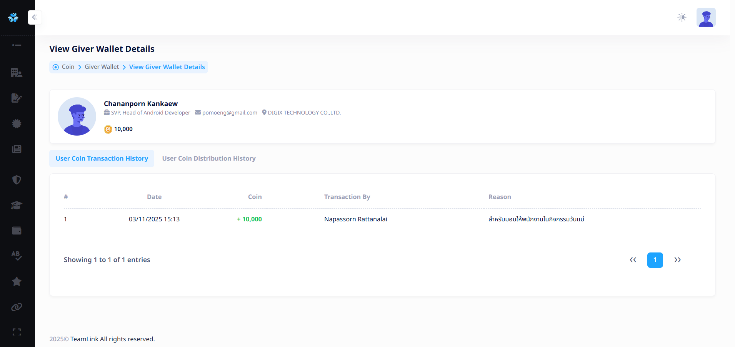Go to next page of transactions

click(677, 260)
